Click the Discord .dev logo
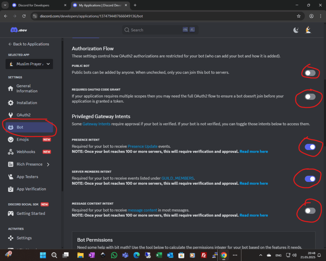Image resolution: width=326 pixels, height=261 pixels. [18, 30]
